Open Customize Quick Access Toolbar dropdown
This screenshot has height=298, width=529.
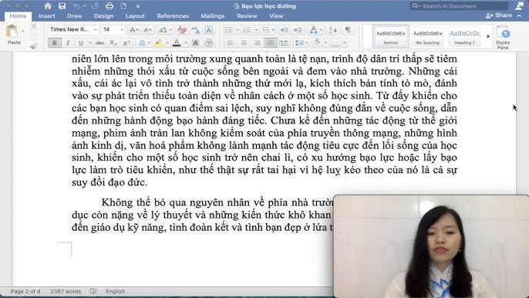(x=138, y=6)
